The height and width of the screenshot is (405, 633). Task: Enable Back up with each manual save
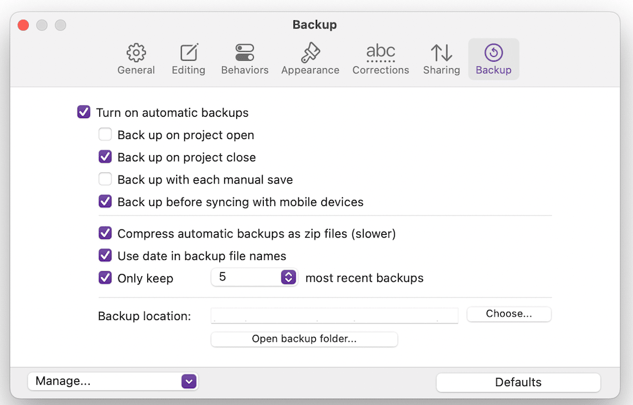coord(105,178)
